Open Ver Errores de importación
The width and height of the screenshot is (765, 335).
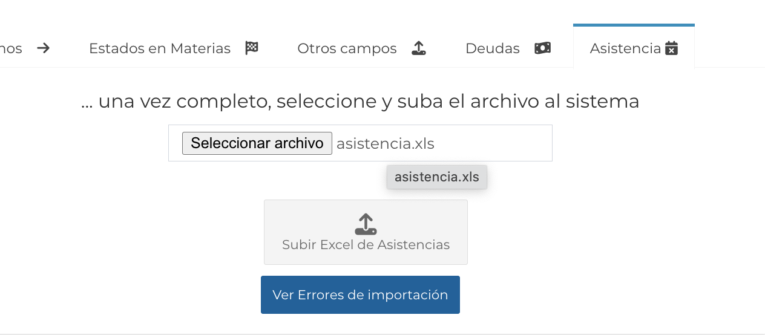pyautogui.click(x=360, y=295)
